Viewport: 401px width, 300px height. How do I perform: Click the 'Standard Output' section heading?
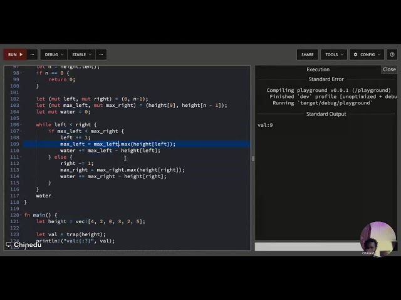tap(326, 114)
